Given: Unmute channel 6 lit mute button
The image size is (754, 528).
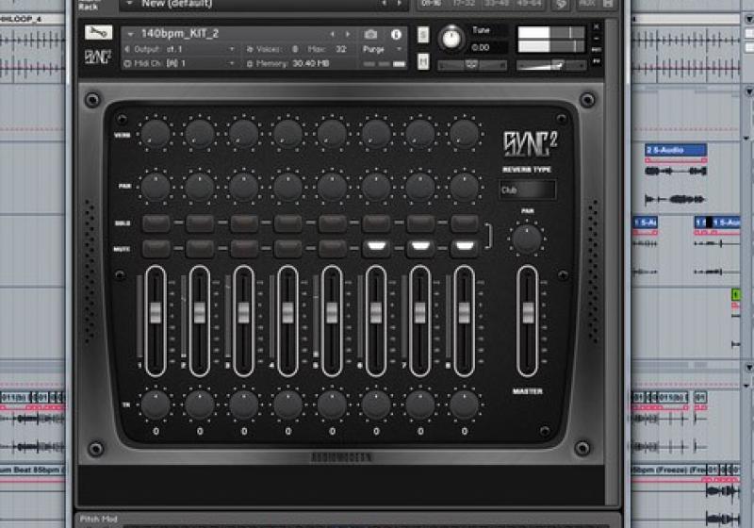Looking at the screenshot, I should tap(375, 248).
